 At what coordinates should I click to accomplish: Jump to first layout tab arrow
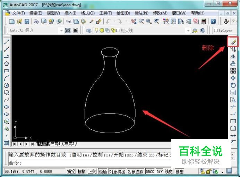pyautogui.click(x=15, y=144)
